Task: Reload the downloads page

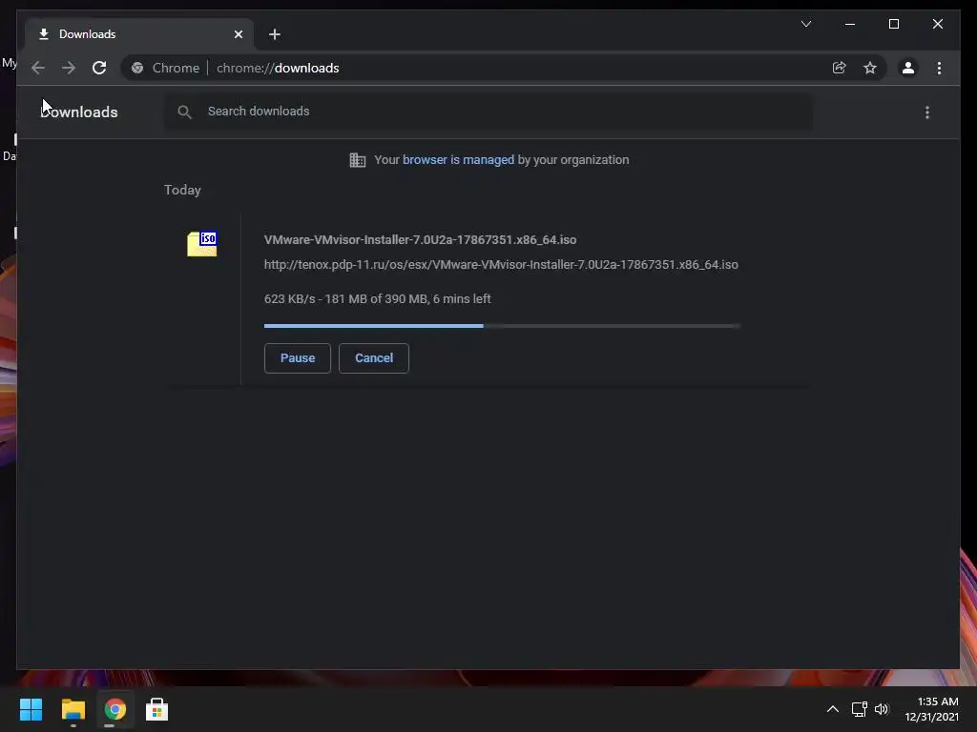Action: click(x=99, y=68)
